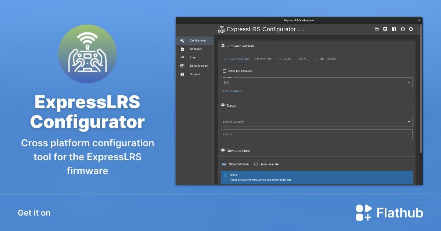
Task: Select the Configurator wrench icon in sidebar
Action: pyautogui.click(x=182, y=40)
